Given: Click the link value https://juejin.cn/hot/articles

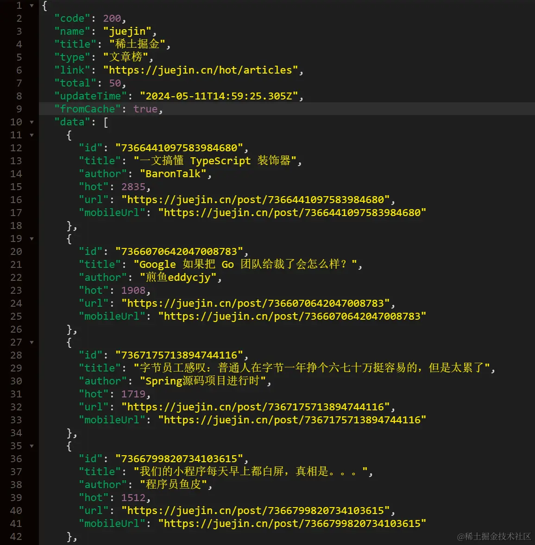Looking at the screenshot, I should [201, 70].
